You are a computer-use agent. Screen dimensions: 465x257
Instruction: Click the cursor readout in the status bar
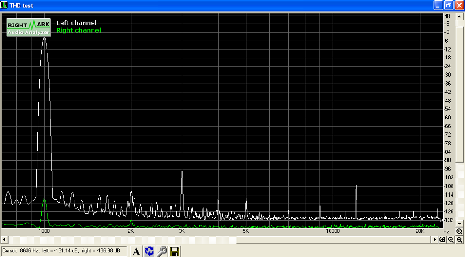64,251
